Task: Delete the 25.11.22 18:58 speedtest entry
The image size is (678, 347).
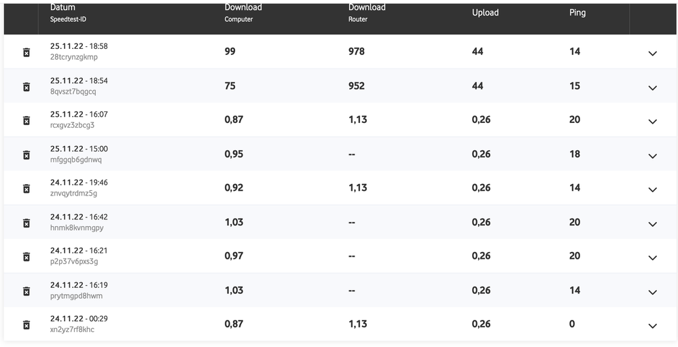Action: [26, 52]
